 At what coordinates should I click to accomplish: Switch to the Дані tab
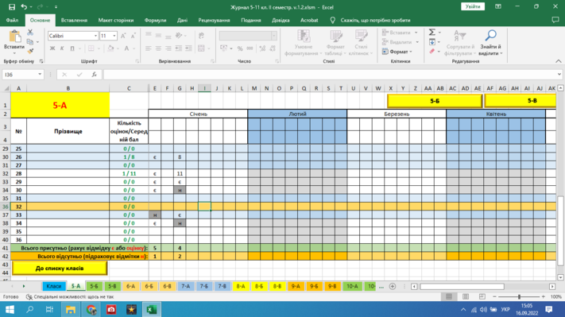tap(182, 20)
